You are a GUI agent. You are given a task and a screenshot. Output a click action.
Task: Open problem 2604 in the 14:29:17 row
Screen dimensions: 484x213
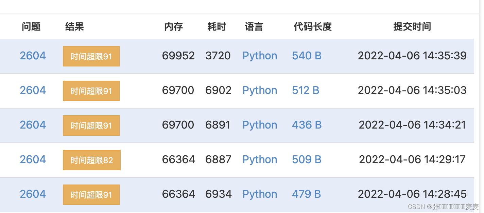(x=33, y=160)
